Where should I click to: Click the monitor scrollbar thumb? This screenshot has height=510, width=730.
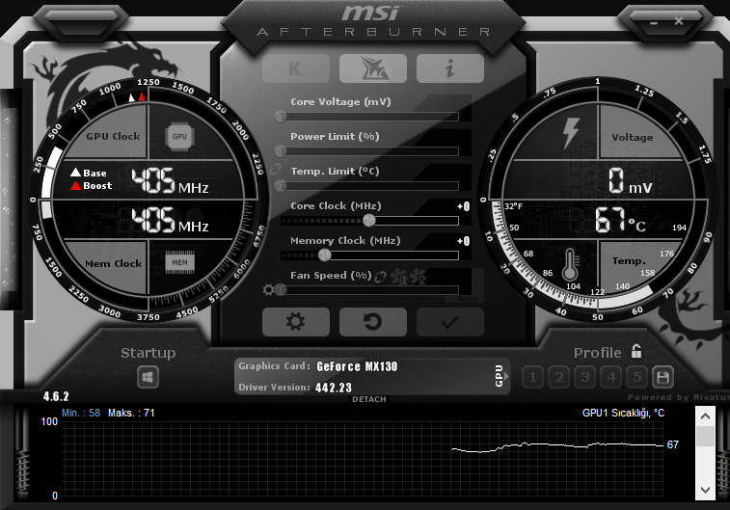[705, 437]
